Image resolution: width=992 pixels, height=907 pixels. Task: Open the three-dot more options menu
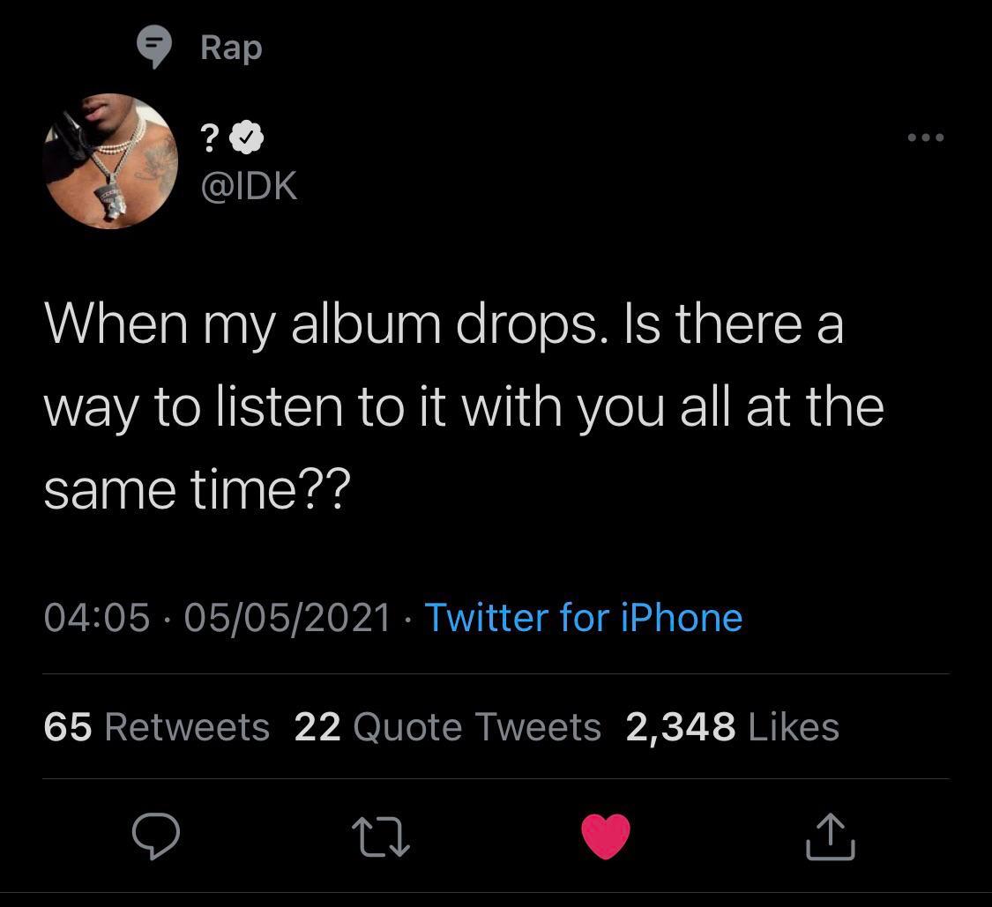point(926,138)
